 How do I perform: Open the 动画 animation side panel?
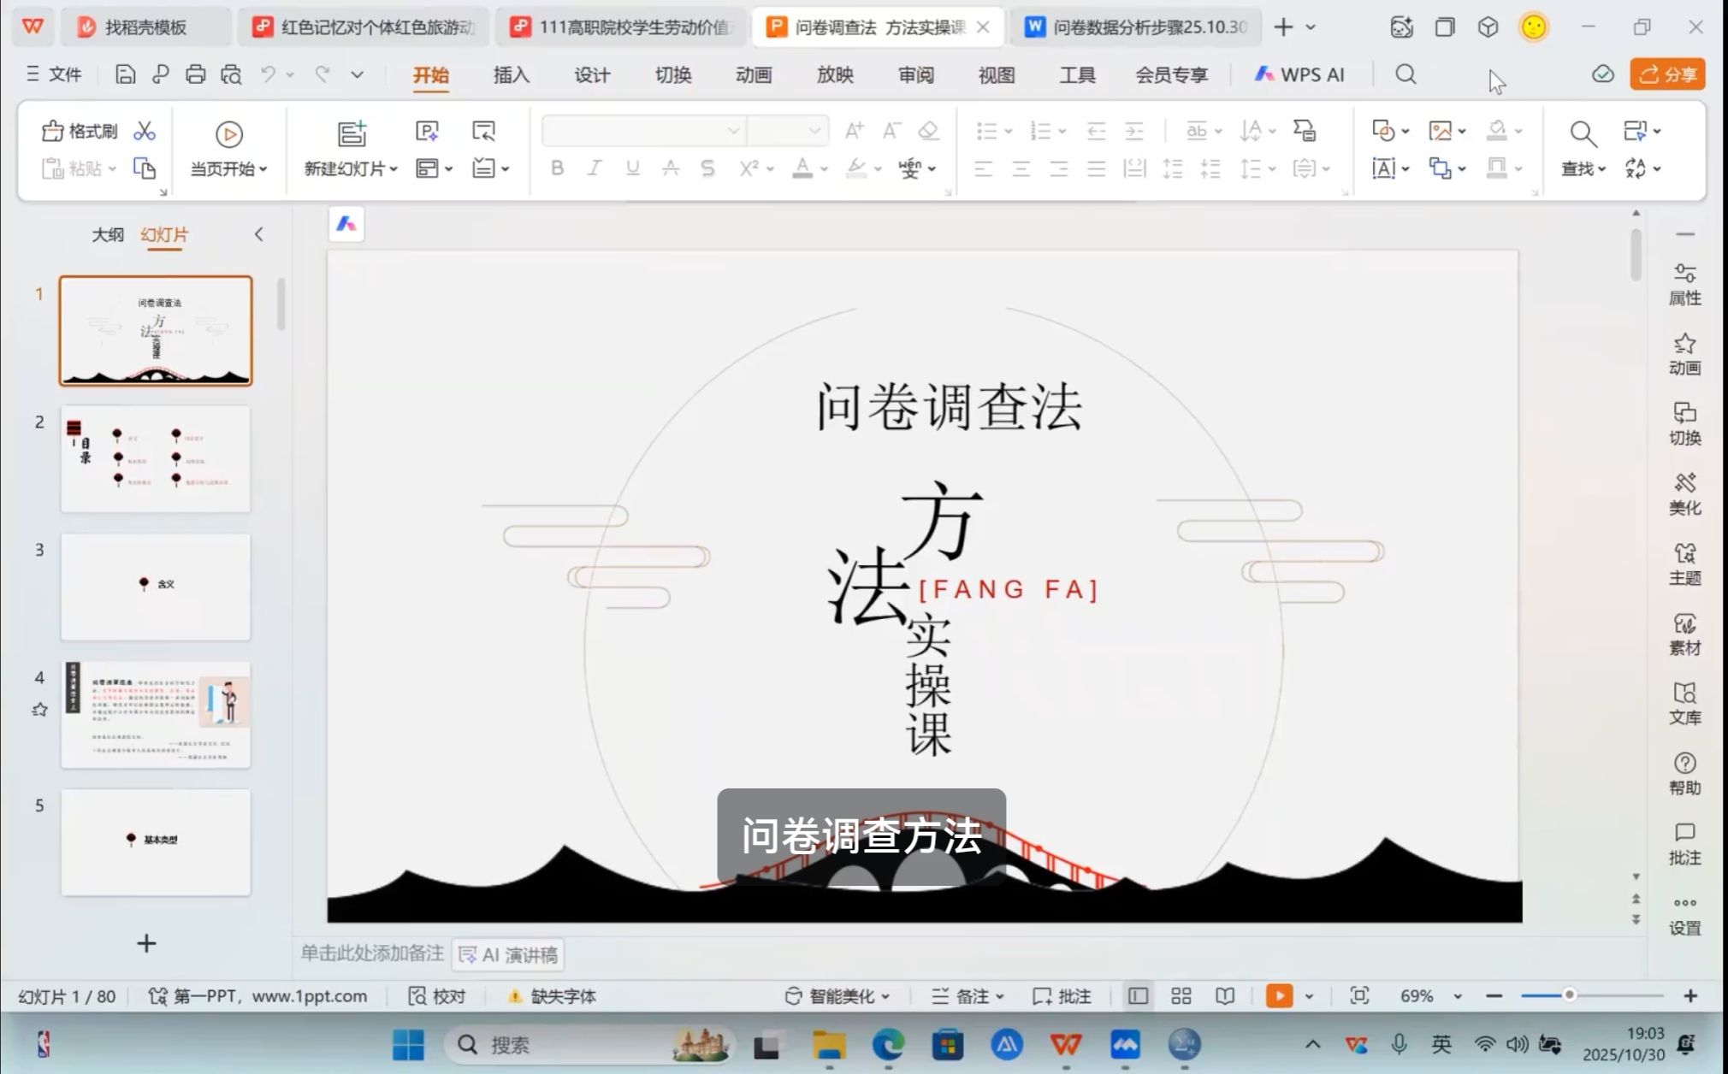point(1684,354)
